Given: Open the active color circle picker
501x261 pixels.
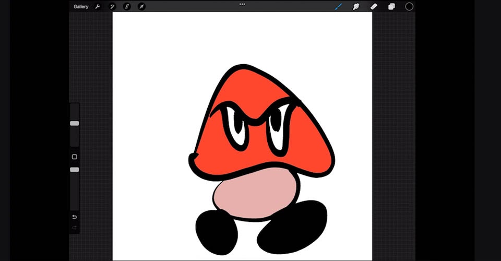Looking at the screenshot, I should click(x=409, y=6).
